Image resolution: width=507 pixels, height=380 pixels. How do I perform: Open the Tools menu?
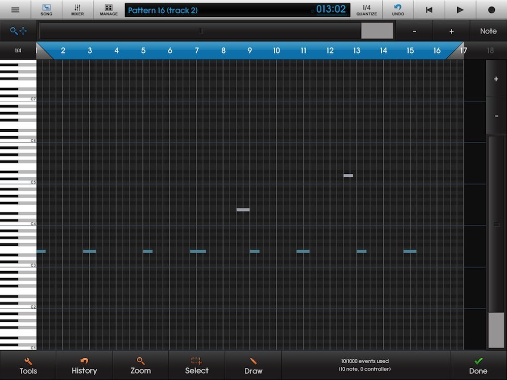(x=28, y=366)
